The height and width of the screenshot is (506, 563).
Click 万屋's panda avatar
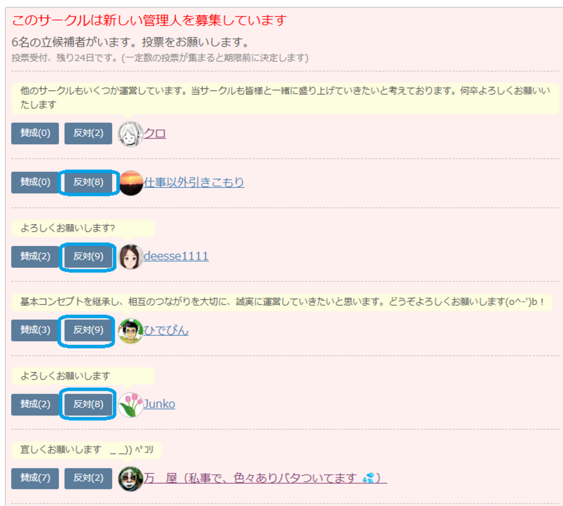coord(131,479)
